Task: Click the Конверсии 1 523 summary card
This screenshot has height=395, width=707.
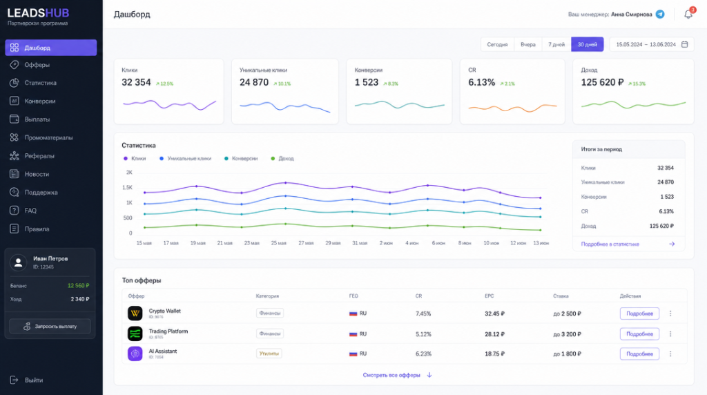Action: tap(399, 92)
